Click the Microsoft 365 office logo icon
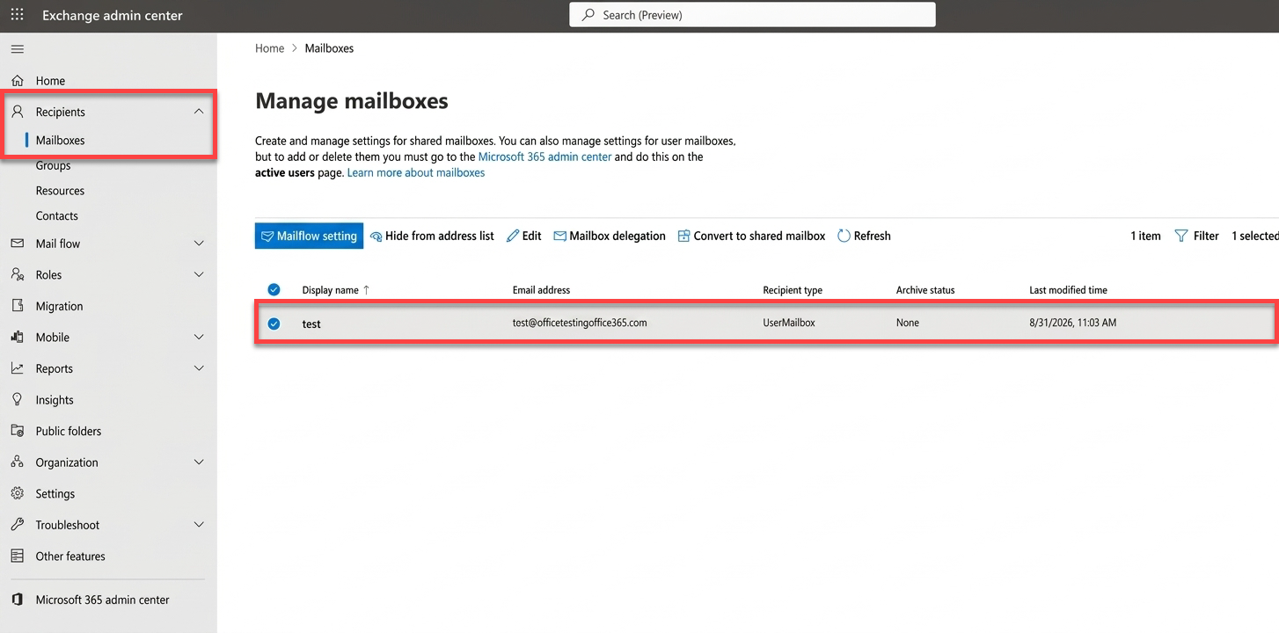This screenshot has height=633, width=1279. tap(17, 600)
